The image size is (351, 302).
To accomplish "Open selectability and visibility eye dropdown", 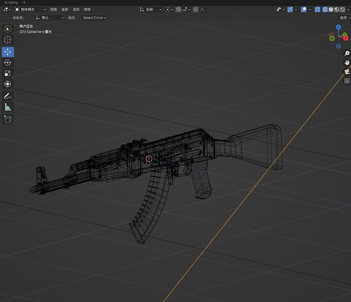I will [280, 9].
